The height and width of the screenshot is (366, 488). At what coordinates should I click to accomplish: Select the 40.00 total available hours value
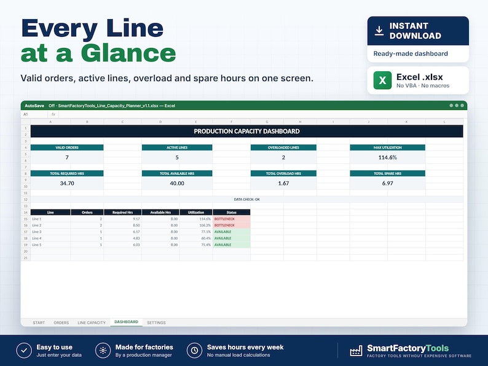click(x=177, y=183)
